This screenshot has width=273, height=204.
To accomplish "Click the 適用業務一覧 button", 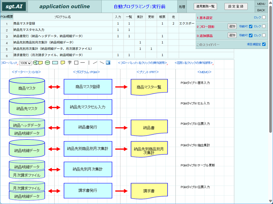I will 205,6.
